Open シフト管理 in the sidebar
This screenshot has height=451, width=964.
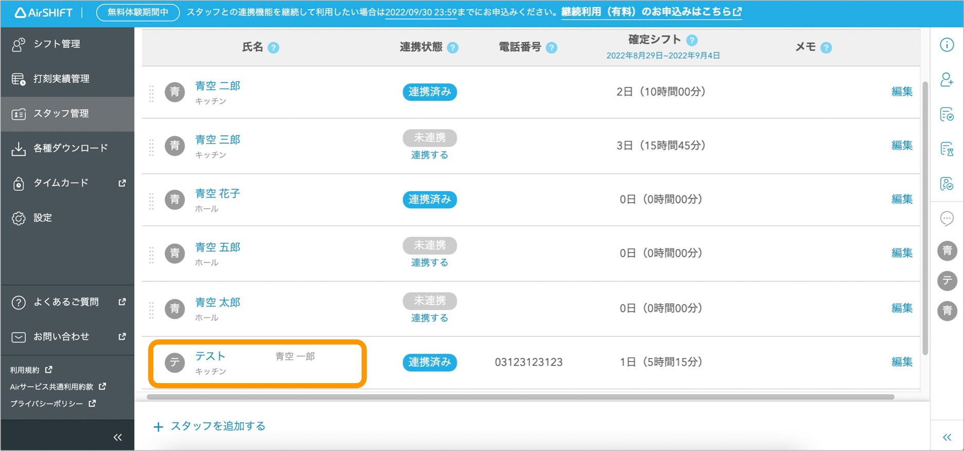(57, 44)
